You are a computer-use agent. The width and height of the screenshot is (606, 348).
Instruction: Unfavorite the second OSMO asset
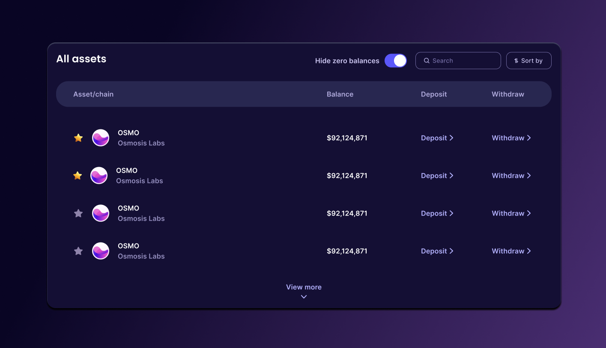pyautogui.click(x=78, y=175)
